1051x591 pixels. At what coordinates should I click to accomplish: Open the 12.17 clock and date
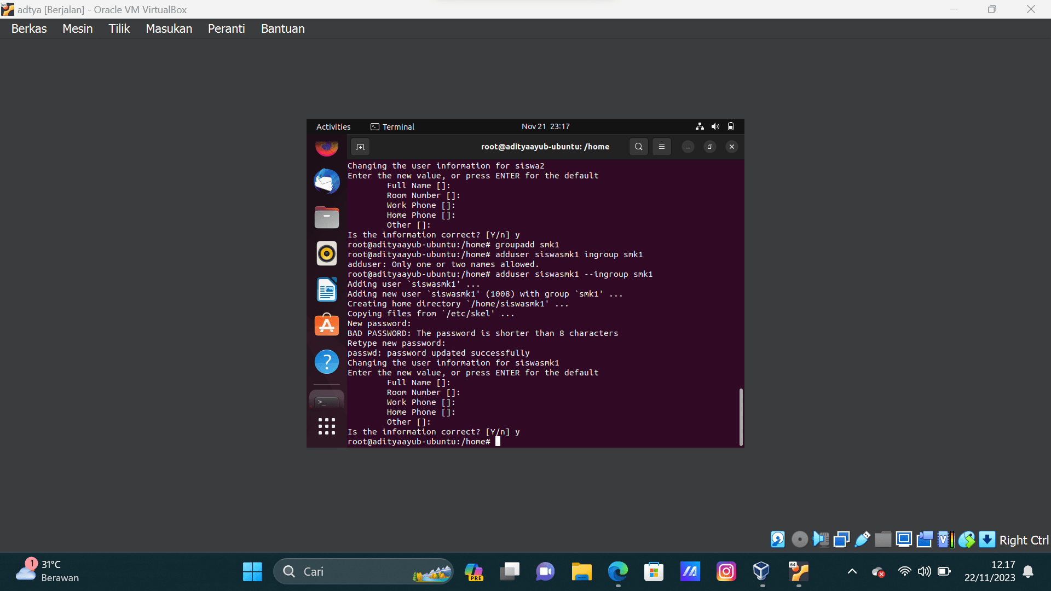990,571
